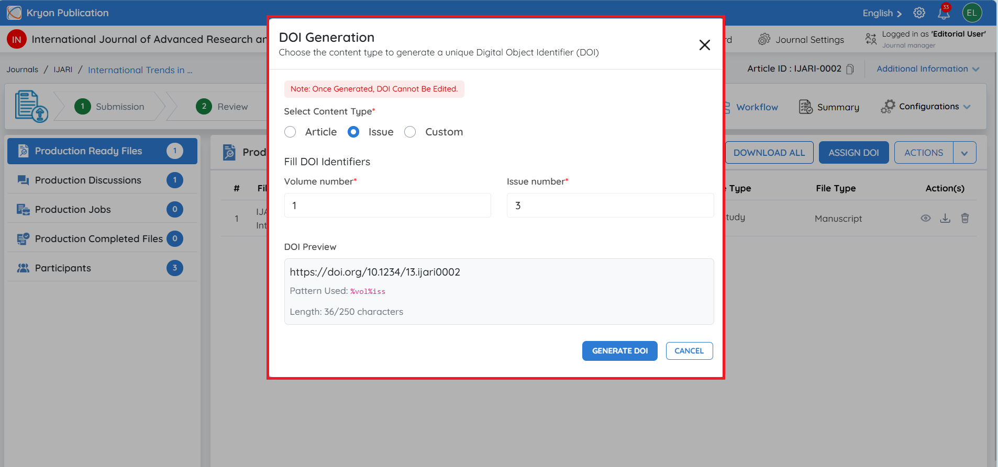Click the Production Jobs icon

click(23, 209)
